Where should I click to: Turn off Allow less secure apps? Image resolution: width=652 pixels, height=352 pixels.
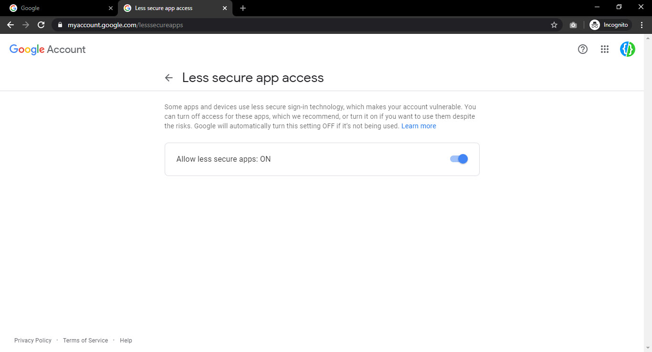[458, 159]
